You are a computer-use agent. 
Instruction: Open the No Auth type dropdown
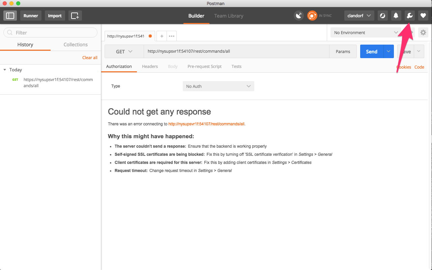click(x=218, y=86)
